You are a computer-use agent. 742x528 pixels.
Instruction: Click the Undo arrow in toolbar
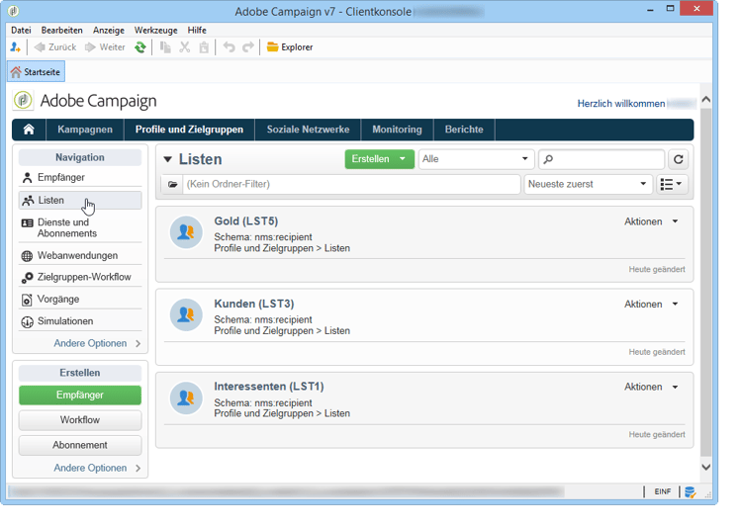tap(229, 47)
